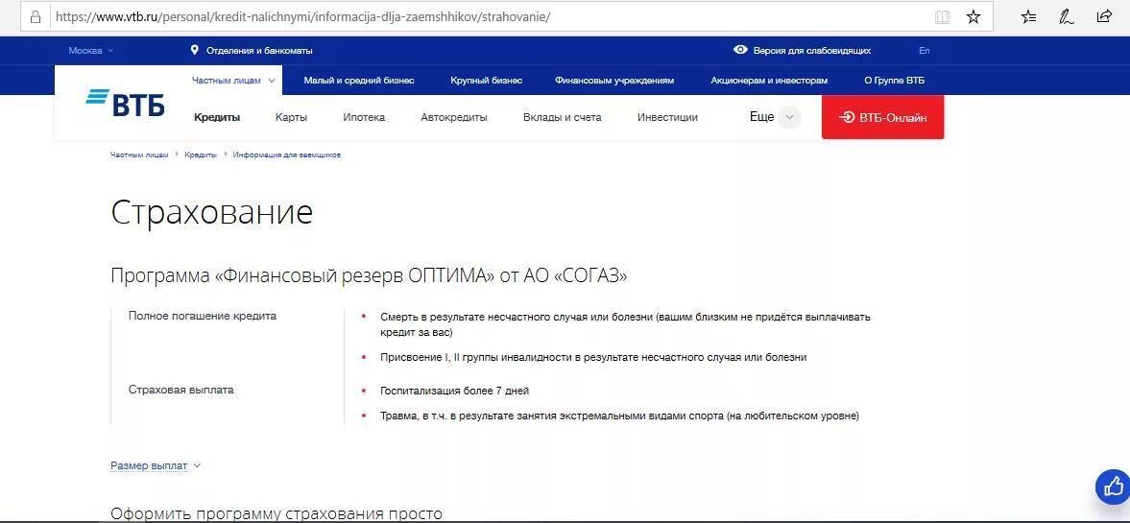Select the Автокредиты menu item
Screen dimensions: 1130x523
pos(454,117)
